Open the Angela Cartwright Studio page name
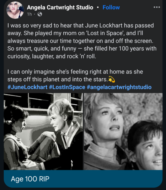Screen dimensions: 166x190 pos(60,7)
